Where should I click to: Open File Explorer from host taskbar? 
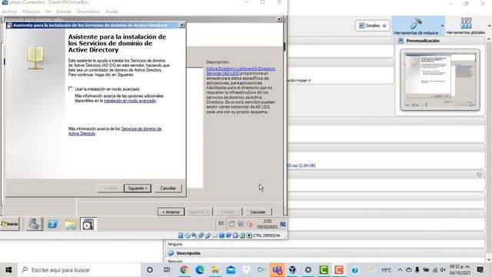(x=215, y=270)
